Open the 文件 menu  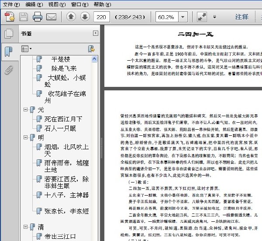[11, 4]
